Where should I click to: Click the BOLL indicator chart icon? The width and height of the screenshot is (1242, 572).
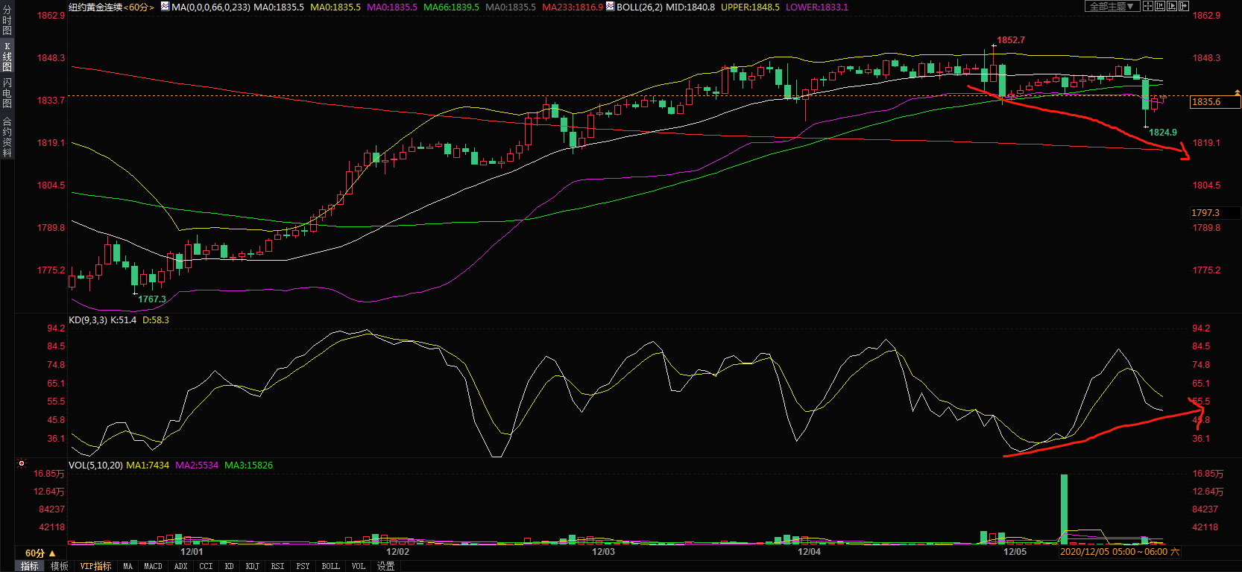(610, 7)
